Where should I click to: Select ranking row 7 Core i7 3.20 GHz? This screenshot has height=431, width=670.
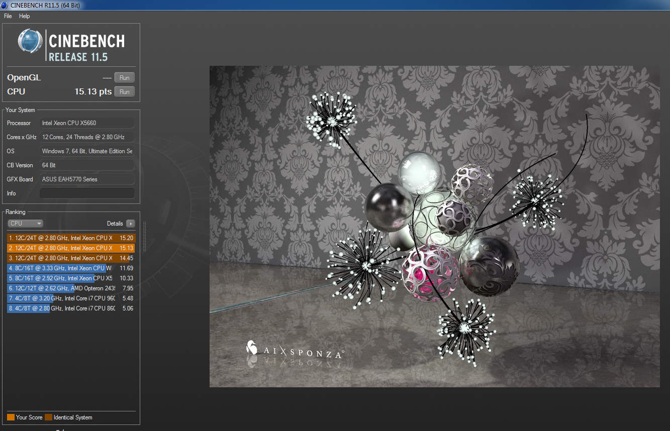[71, 298]
